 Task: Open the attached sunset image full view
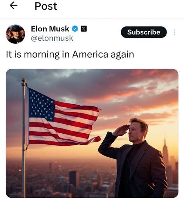[92, 133]
